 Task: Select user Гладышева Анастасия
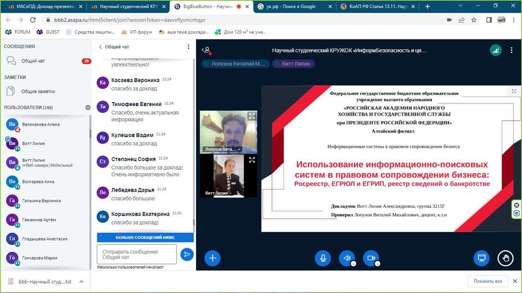point(46,239)
